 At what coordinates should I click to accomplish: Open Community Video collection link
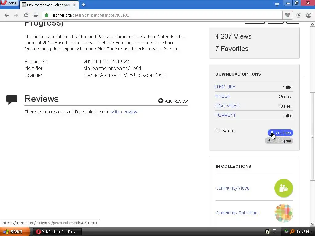(x=233, y=188)
